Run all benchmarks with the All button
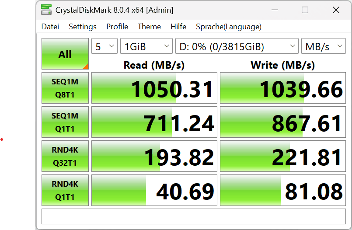This screenshot has height=230, width=352. 65,54
